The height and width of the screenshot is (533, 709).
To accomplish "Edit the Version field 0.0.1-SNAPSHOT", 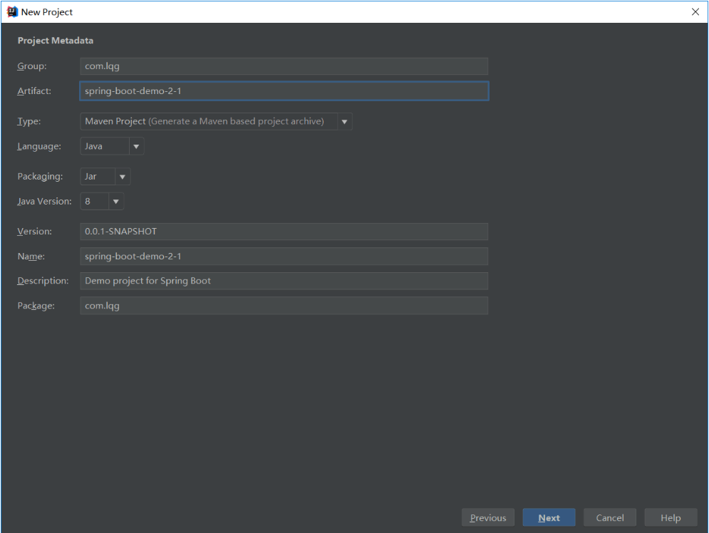I will pos(284,232).
